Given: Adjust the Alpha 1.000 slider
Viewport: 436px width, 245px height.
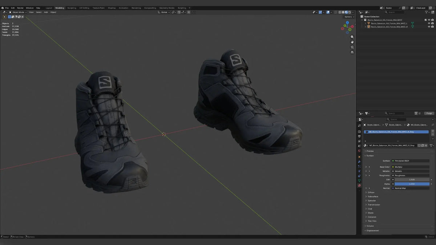Looking at the screenshot, I should pos(412,184).
